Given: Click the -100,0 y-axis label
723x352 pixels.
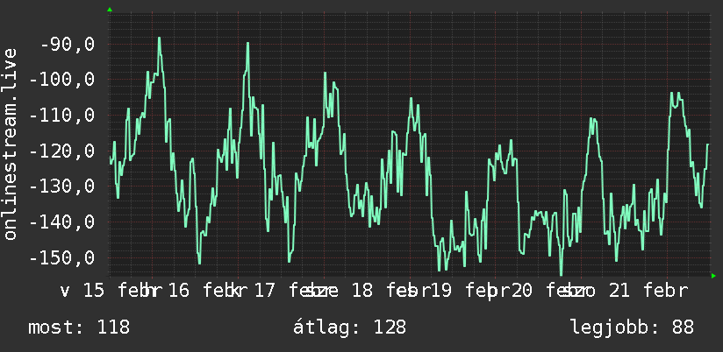Looking at the screenshot, I should (x=62, y=80).
